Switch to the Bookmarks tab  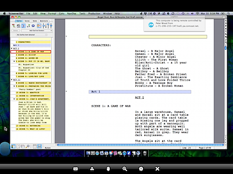click(44, 21)
